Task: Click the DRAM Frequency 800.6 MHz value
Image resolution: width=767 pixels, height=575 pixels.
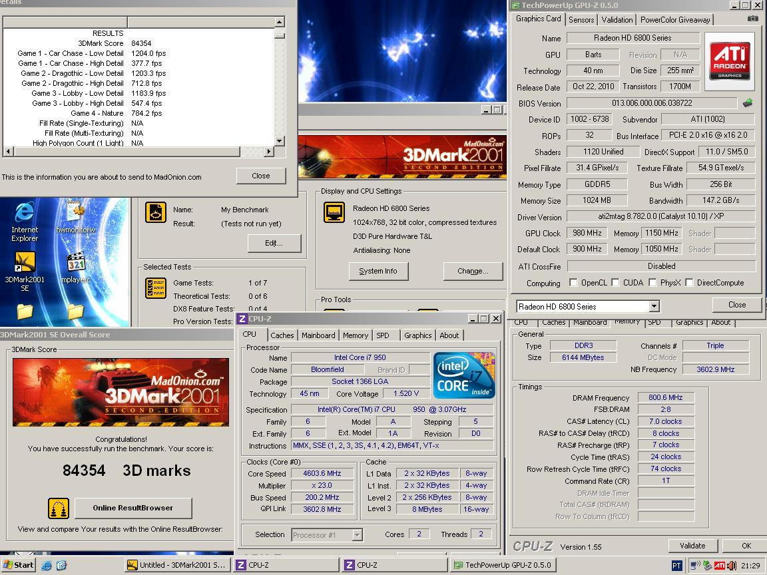Action: pos(666,397)
